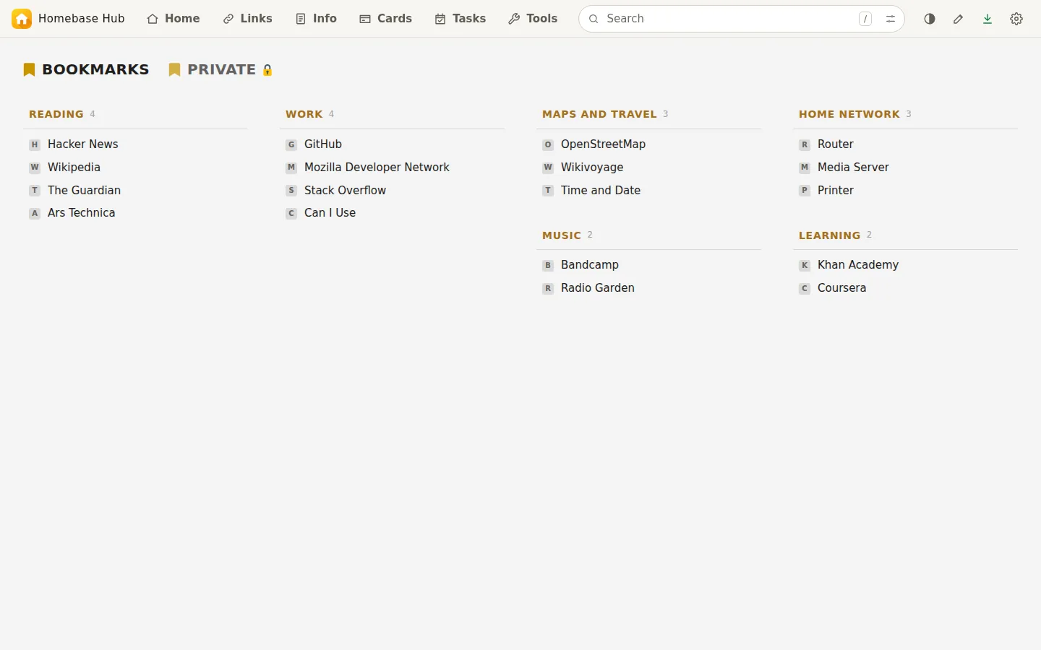This screenshot has height=650, width=1041.
Task: Toggle the dark/light theme icon
Action: coord(930,19)
